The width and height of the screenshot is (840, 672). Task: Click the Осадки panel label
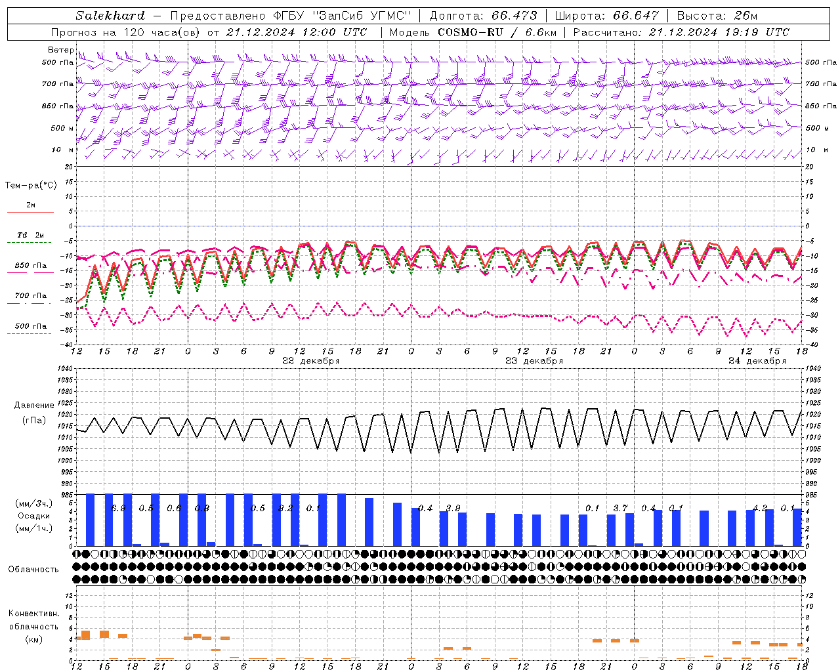click(33, 516)
